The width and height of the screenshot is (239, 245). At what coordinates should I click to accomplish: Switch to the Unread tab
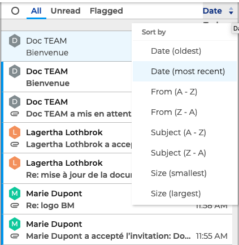pyautogui.click(x=66, y=11)
